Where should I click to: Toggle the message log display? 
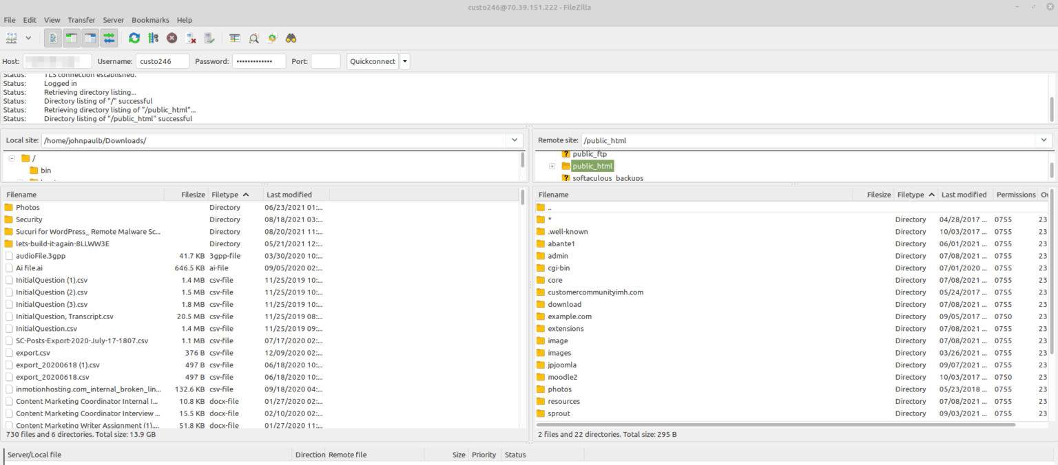53,38
